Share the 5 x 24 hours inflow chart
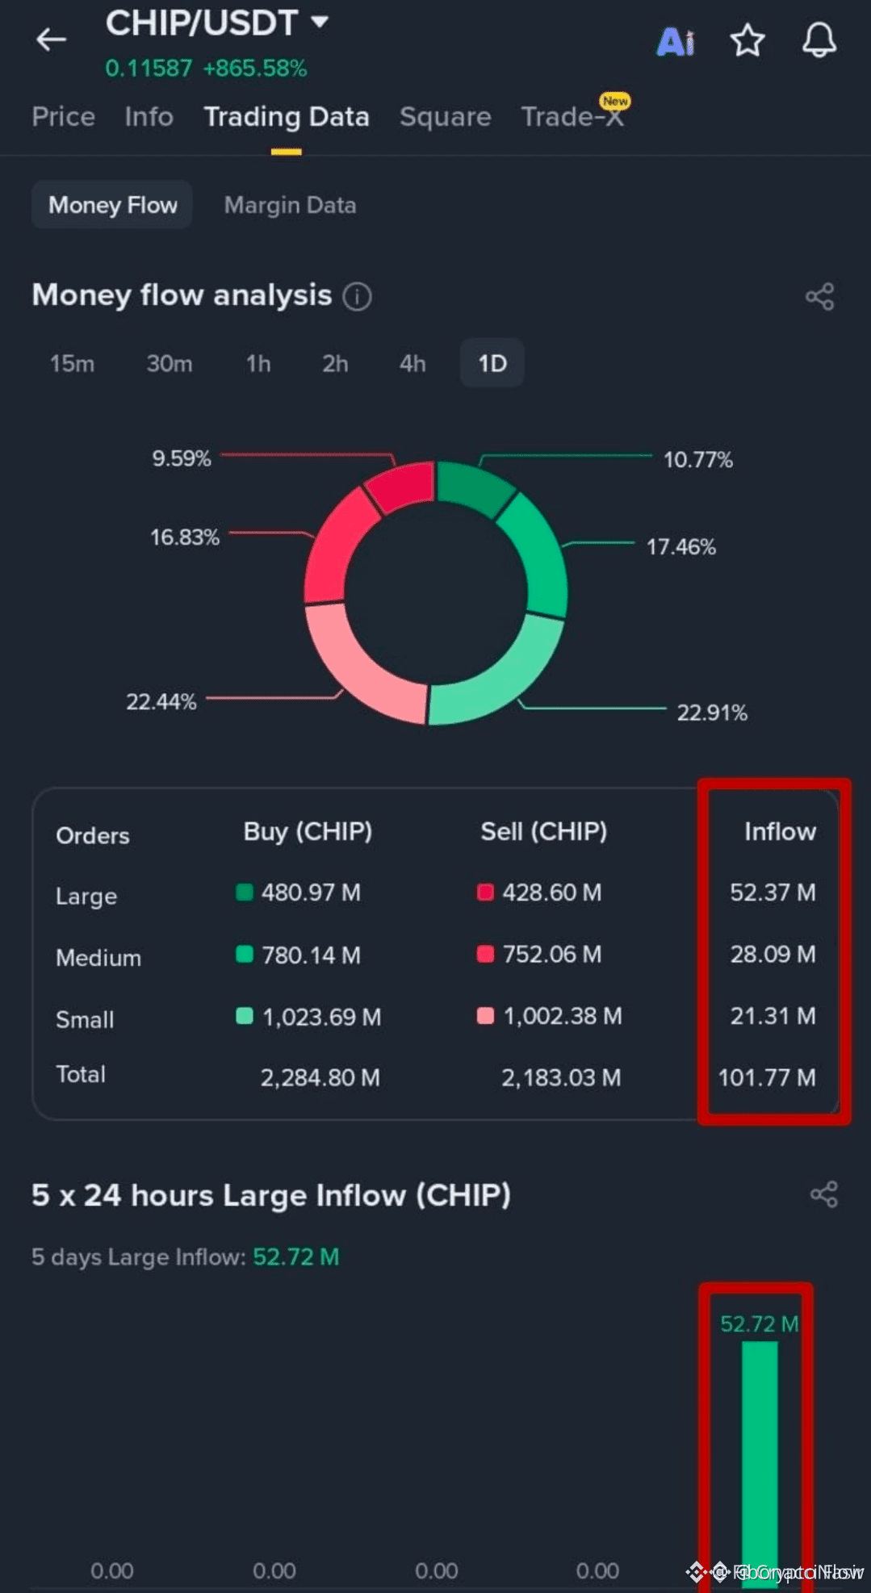Image resolution: width=871 pixels, height=1593 pixels. pos(823,1194)
